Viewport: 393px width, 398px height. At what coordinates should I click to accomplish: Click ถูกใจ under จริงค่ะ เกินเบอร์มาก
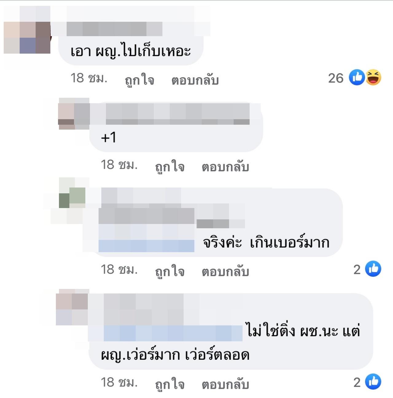coord(170,272)
